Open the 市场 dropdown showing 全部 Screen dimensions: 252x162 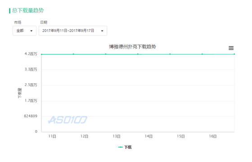(24, 31)
